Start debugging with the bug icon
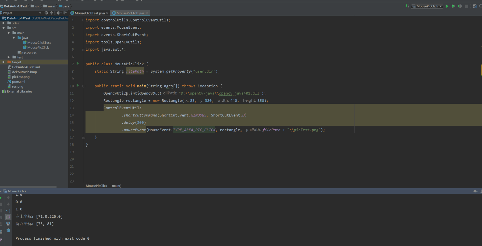 pyautogui.click(x=453, y=6)
